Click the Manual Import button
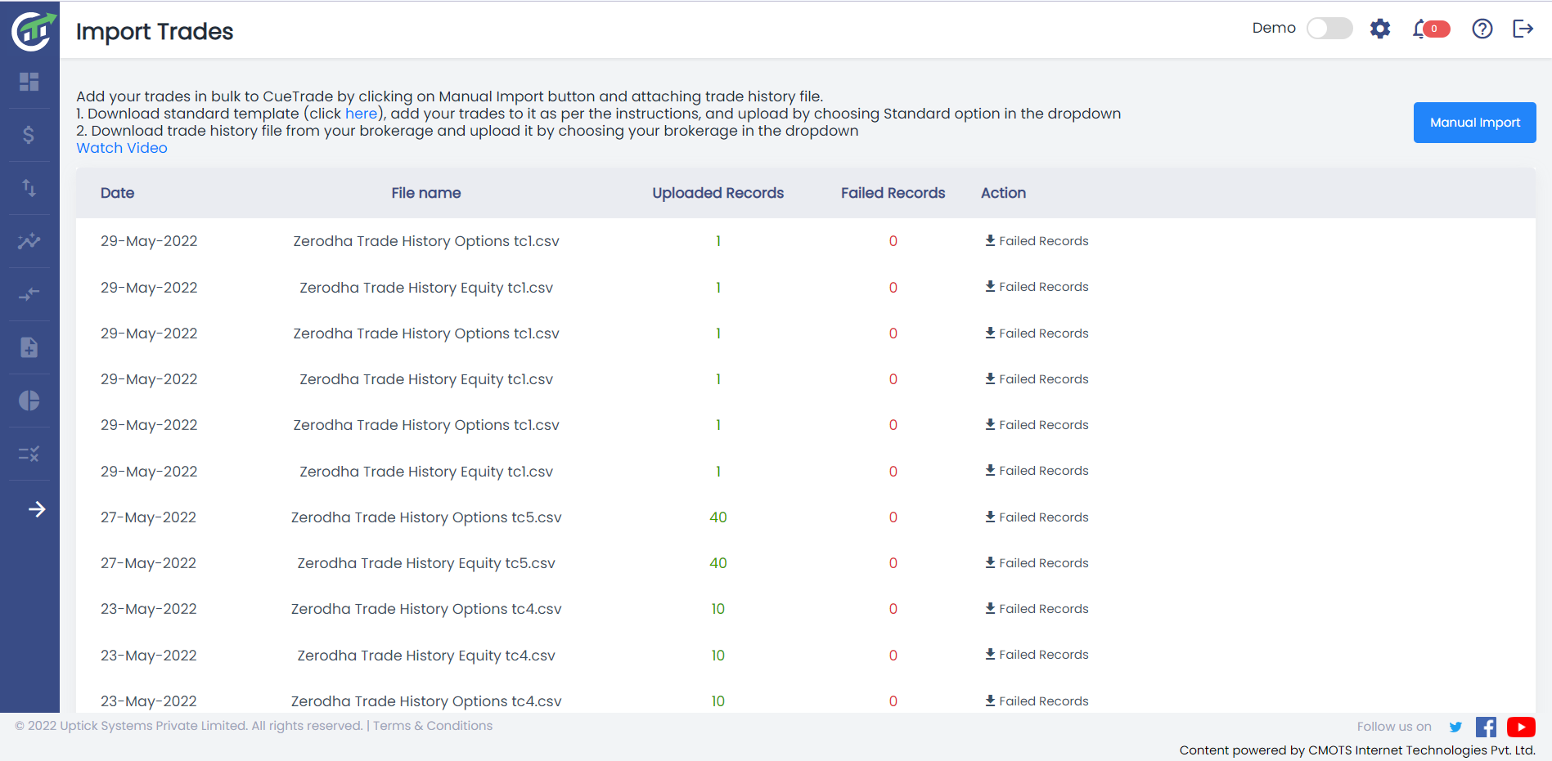The image size is (1552, 761). [1475, 123]
